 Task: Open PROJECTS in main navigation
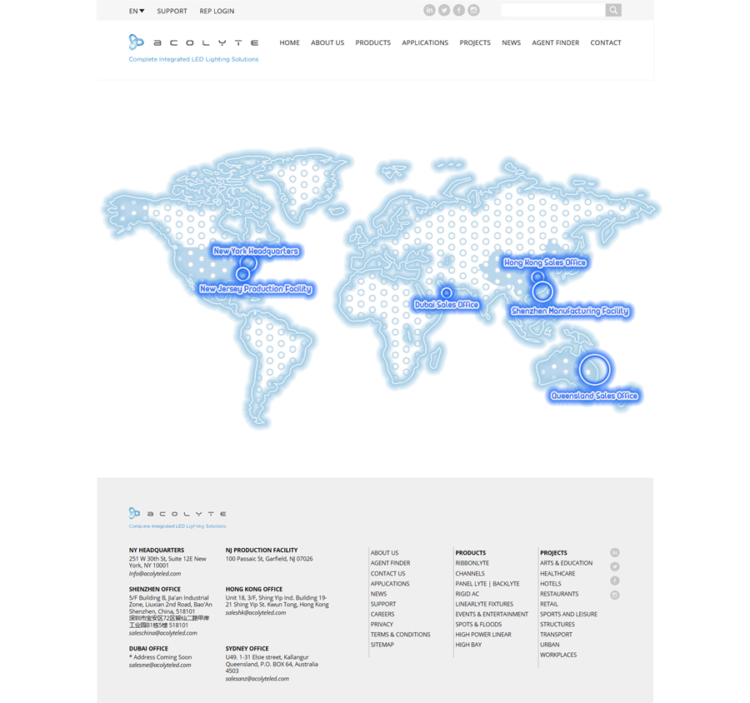point(475,42)
